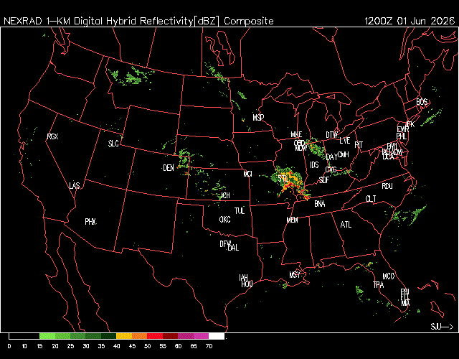Click the legend value 10
Image resolution: width=459 pixels, height=359 pixels.
pos(24,346)
